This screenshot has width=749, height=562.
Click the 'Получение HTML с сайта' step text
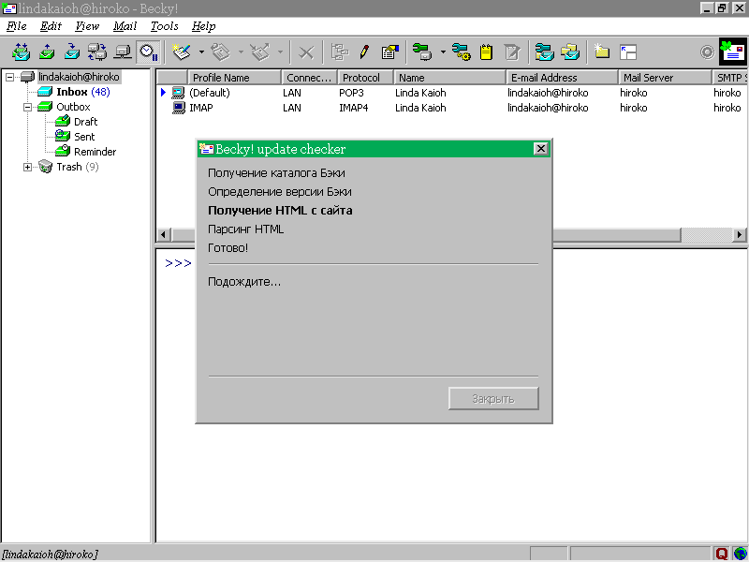[280, 210]
